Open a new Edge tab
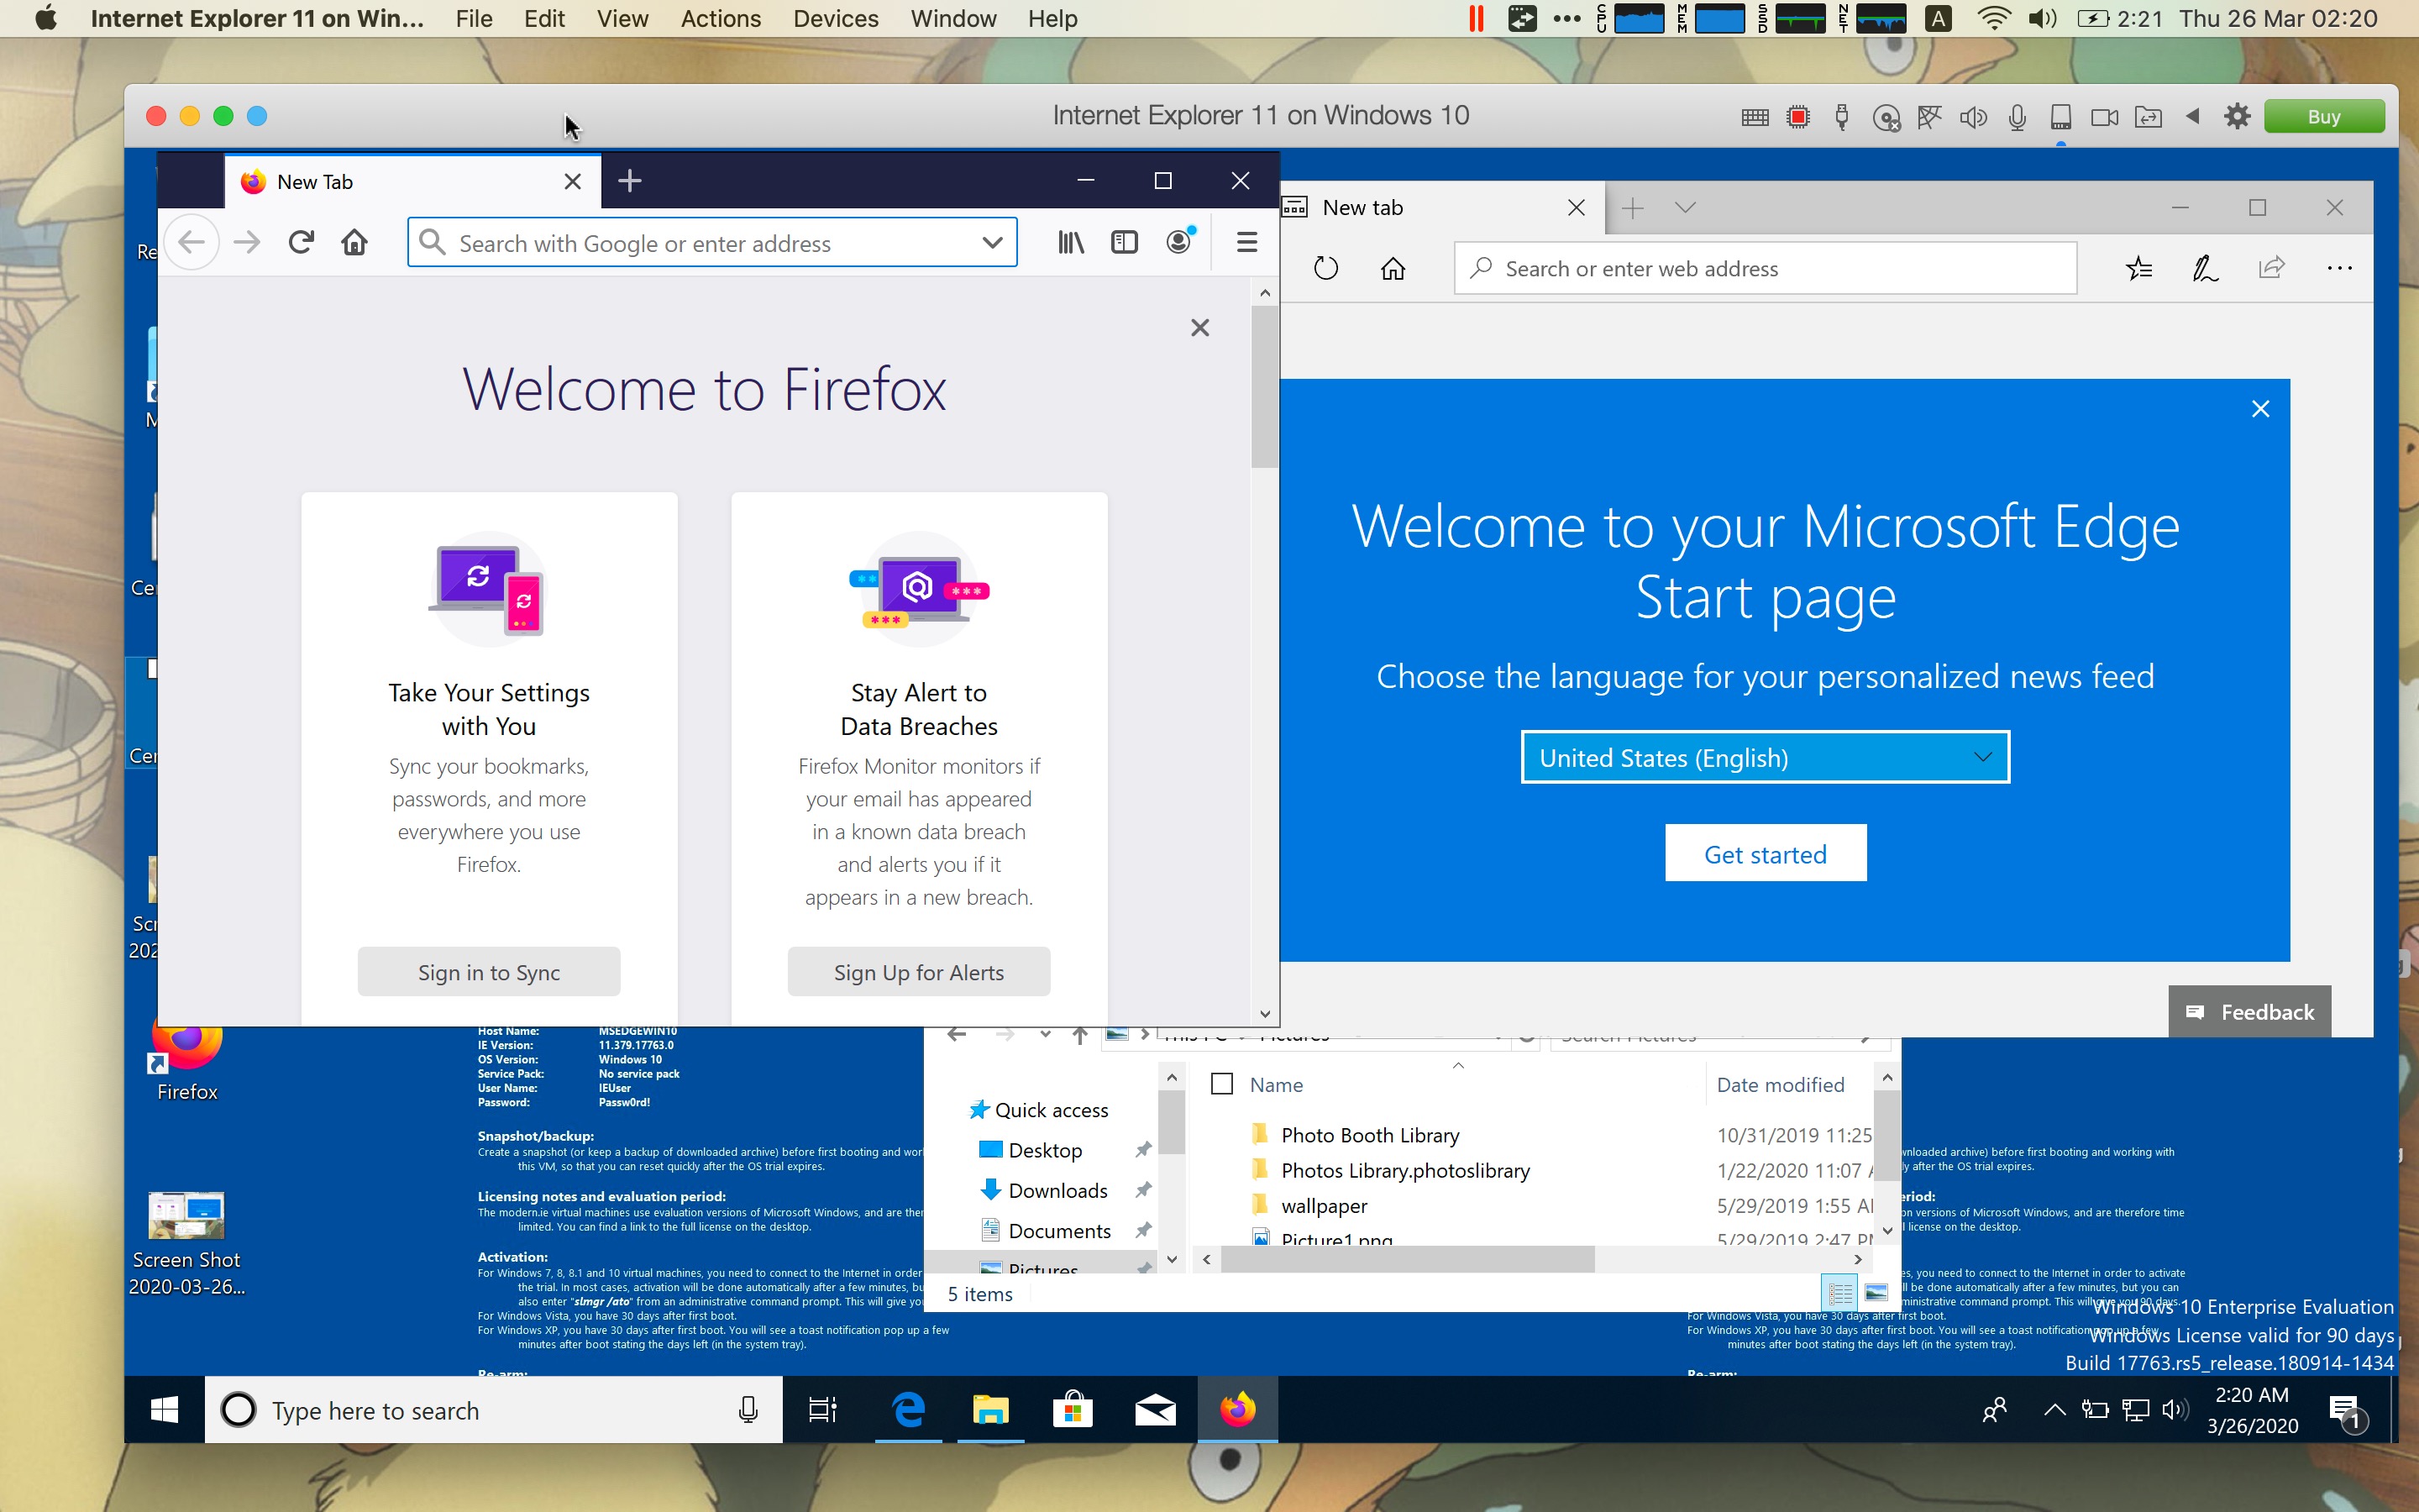Screen dimensions: 2419x1512 (x=1632, y=208)
